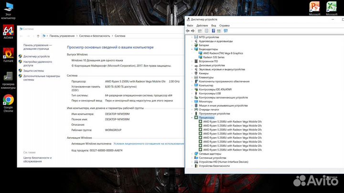
Task: Open the Файл menu
Action: [x=190, y=26]
